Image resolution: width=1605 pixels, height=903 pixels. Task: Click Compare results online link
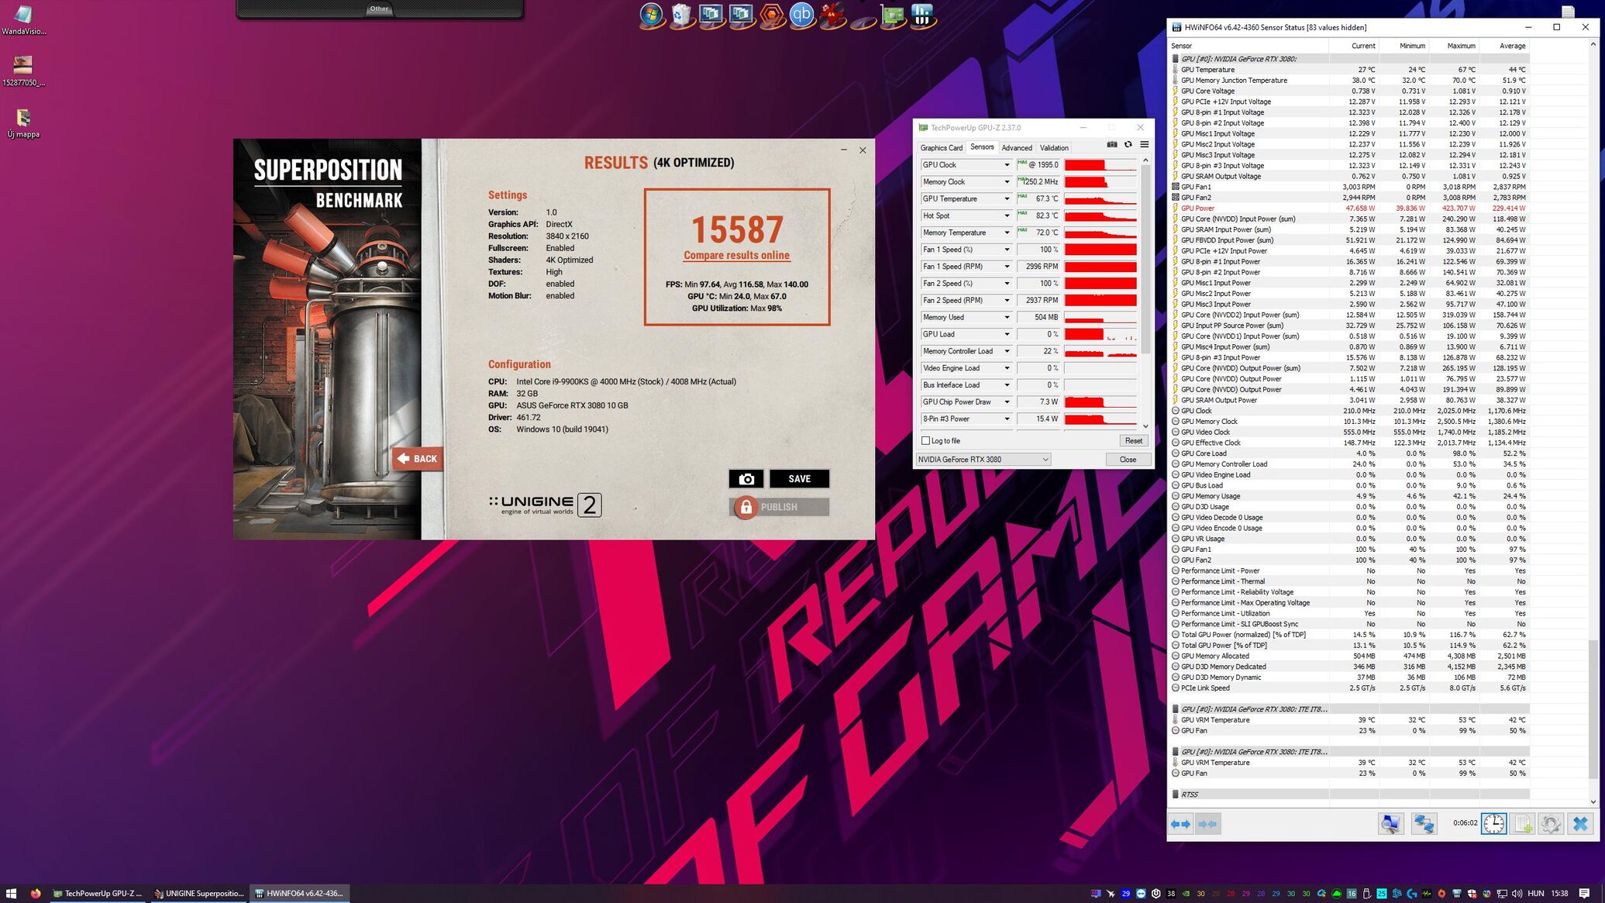point(736,256)
